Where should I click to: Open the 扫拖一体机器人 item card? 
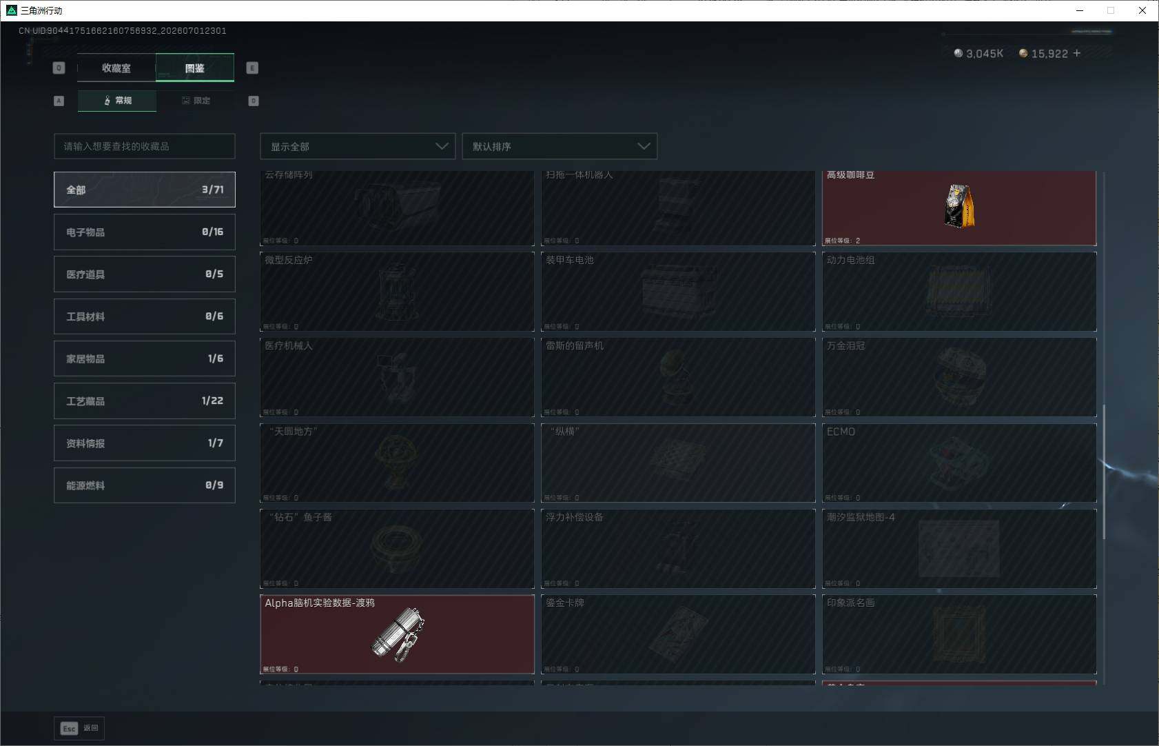tap(678, 208)
